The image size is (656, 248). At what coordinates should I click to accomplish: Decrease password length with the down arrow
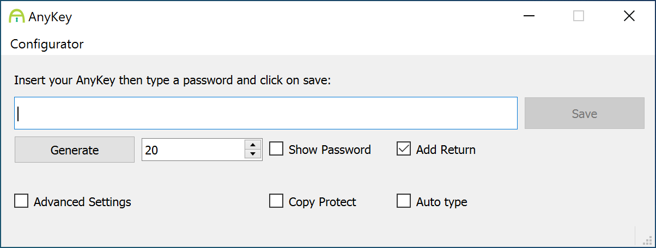pos(253,154)
